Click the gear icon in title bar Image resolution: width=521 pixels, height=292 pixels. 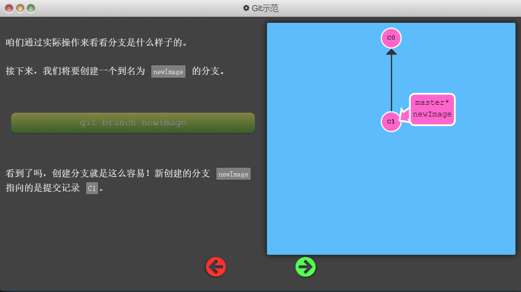pyautogui.click(x=247, y=8)
